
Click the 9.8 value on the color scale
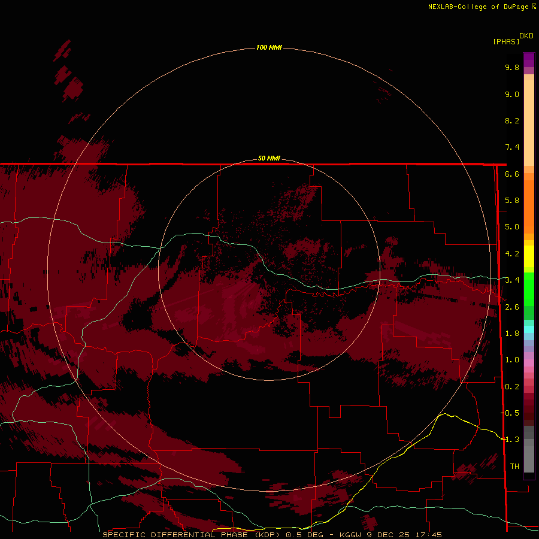click(x=512, y=67)
